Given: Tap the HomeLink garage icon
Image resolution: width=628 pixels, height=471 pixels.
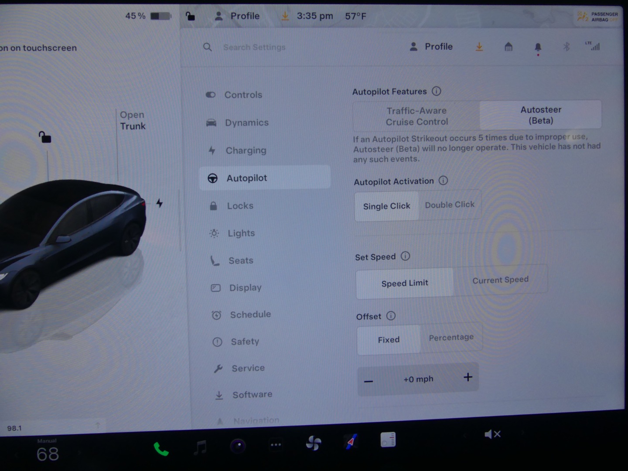Looking at the screenshot, I should pos(509,47).
